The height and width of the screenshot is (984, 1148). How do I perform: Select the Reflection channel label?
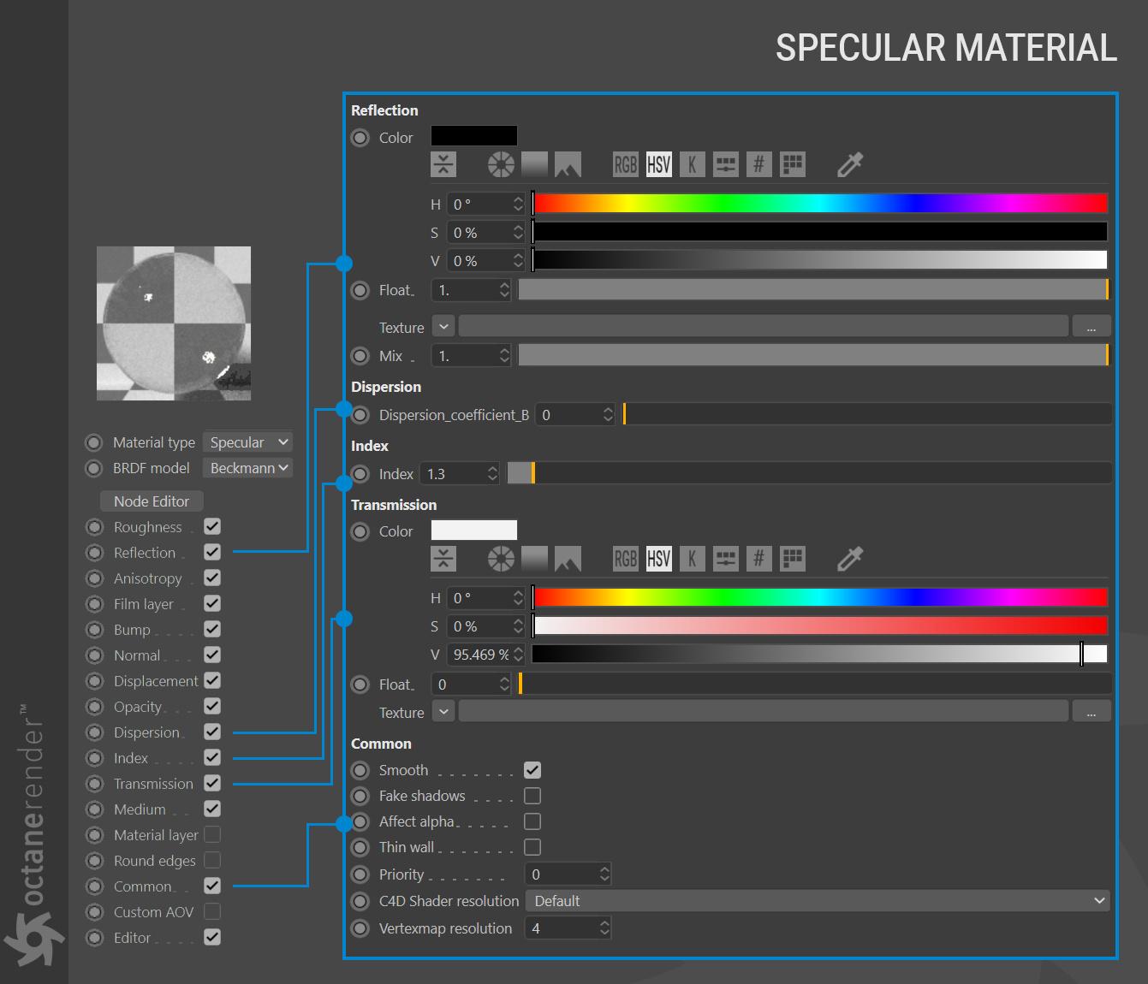coord(145,553)
